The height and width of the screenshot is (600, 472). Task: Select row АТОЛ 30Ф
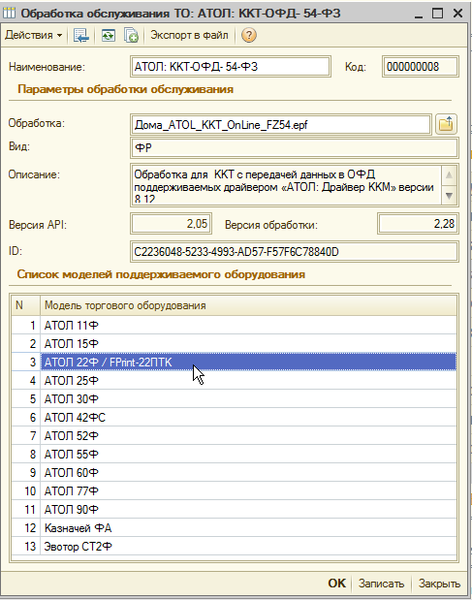click(x=235, y=398)
